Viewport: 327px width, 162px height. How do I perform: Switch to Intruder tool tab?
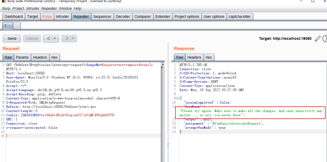[x=62, y=16]
